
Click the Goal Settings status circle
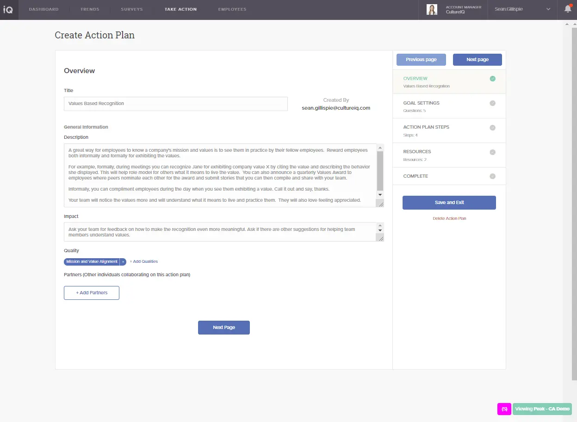492,103
